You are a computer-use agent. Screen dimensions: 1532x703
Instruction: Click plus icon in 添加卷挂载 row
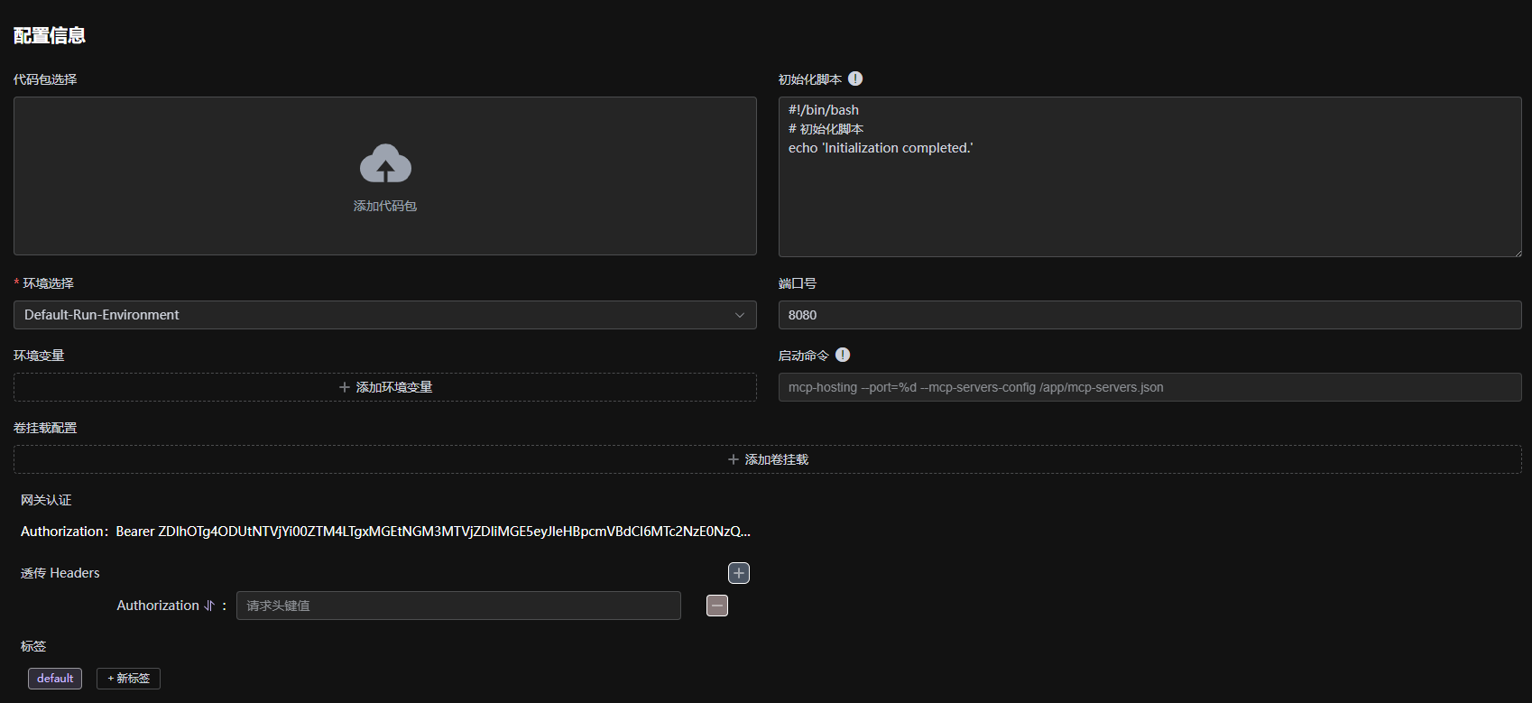tap(733, 459)
